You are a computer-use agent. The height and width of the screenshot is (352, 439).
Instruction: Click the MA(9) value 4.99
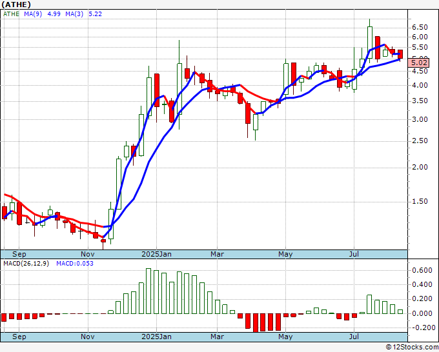[x=54, y=14]
